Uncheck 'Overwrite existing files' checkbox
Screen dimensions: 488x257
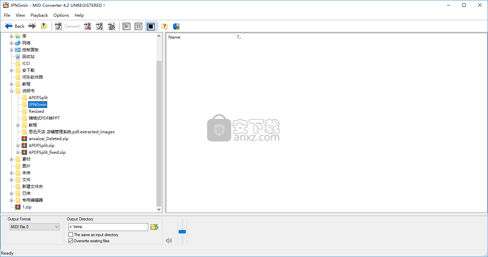tap(70, 241)
